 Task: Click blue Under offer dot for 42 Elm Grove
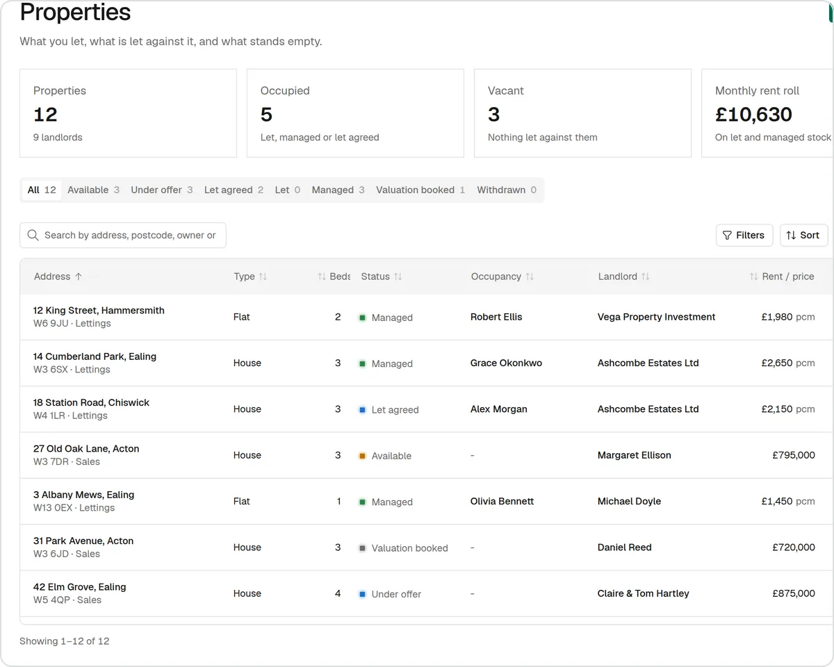coord(362,594)
